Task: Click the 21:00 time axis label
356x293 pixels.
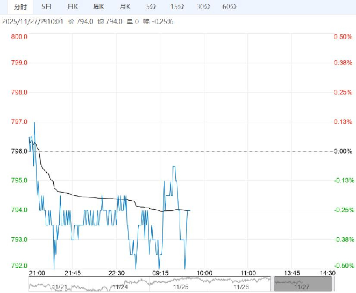Action: [37, 273]
